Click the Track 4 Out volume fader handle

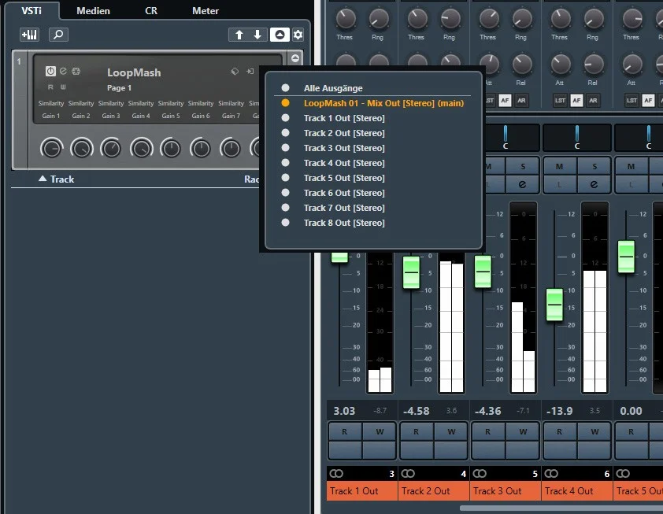click(x=554, y=305)
